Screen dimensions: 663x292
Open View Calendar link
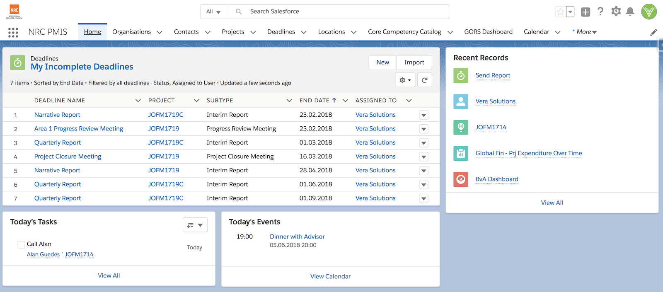click(330, 277)
